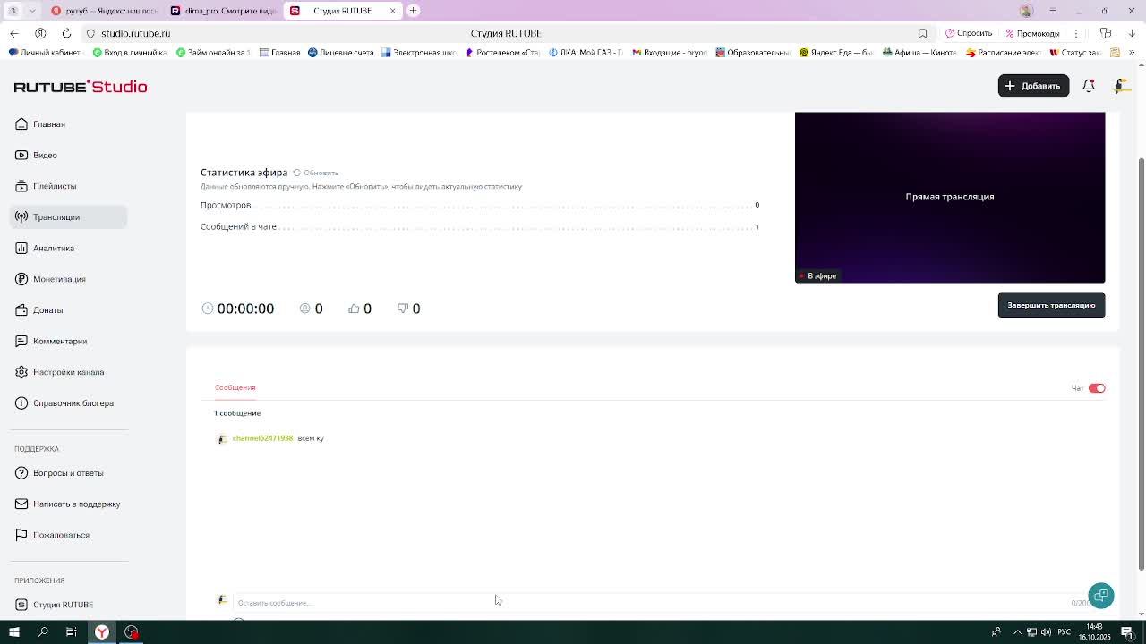Open Windows Start menu
This screenshot has width=1146, height=644.
(13, 632)
